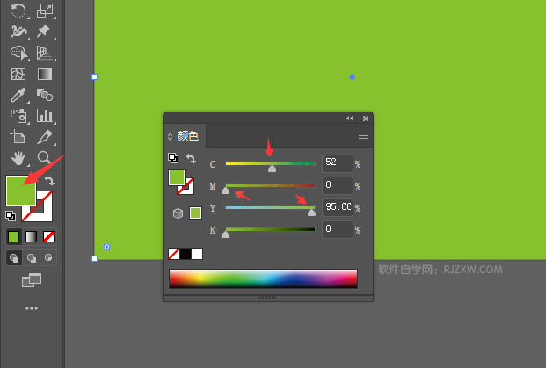The width and height of the screenshot is (546, 368).
Task: Enable Draw Inside mode
Action: (x=48, y=257)
